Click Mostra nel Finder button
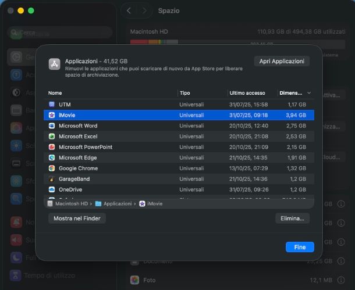 pyautogui.click(x=77, y=219)
